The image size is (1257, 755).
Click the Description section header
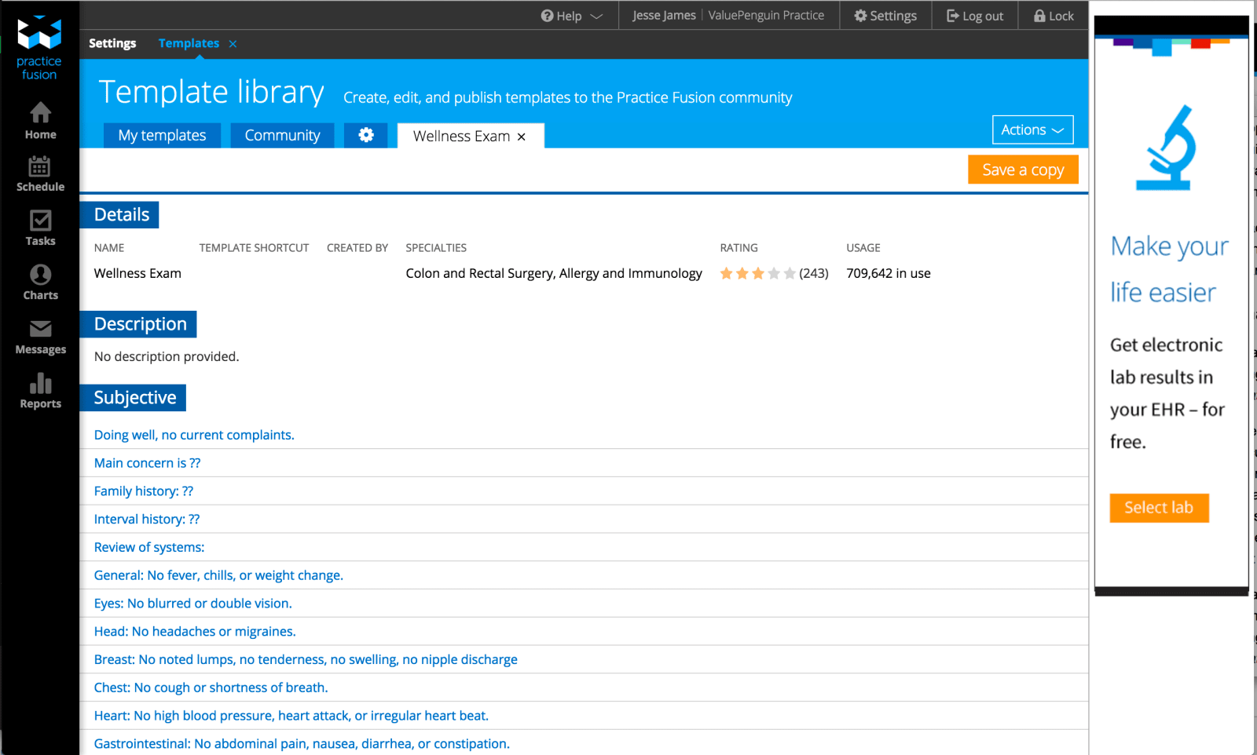click(138, 324)
